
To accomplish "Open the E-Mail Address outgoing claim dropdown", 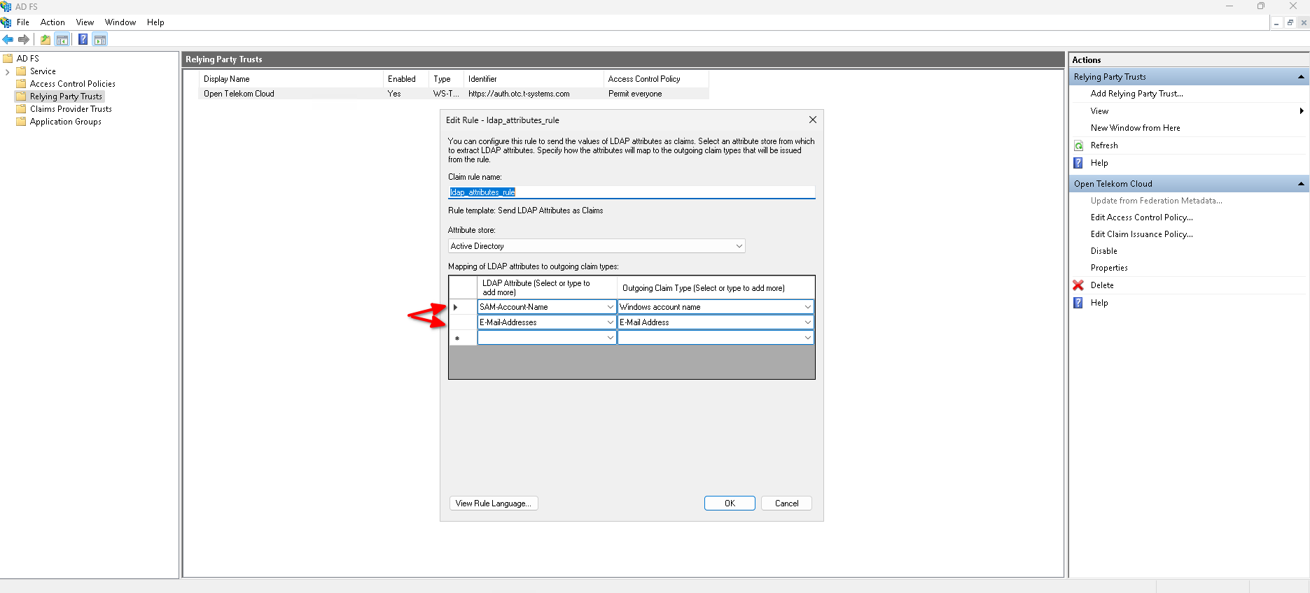I will (807, 322).
